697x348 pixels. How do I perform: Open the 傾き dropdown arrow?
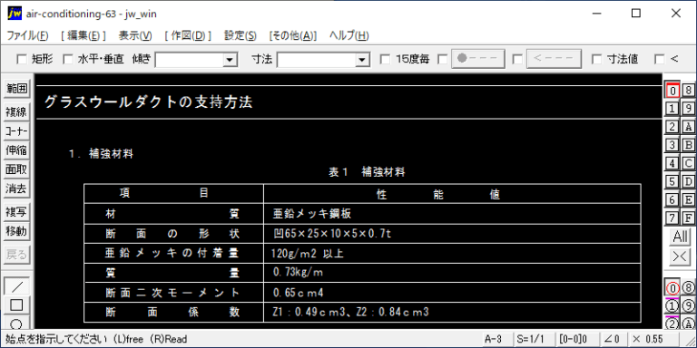230,60
